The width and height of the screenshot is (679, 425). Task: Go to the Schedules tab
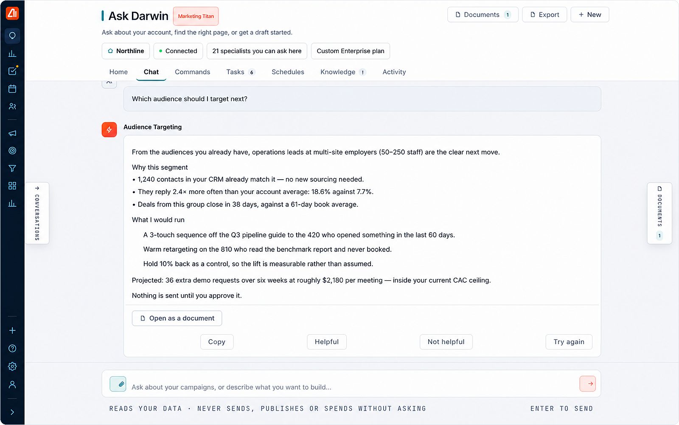[x=288, y=72]
